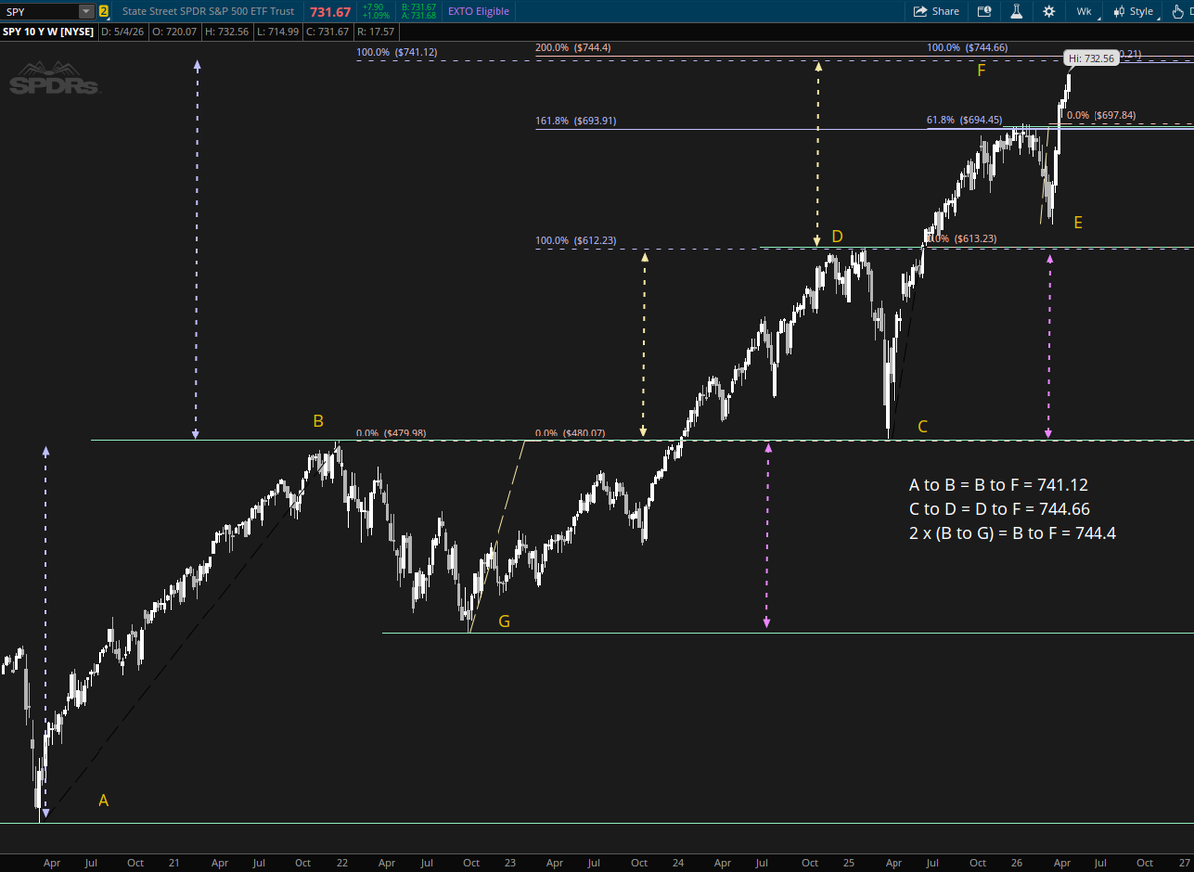Screen dimensions: 1194x872
Task: Click the A: 731.68 ask quote
Action: [417, 16]
